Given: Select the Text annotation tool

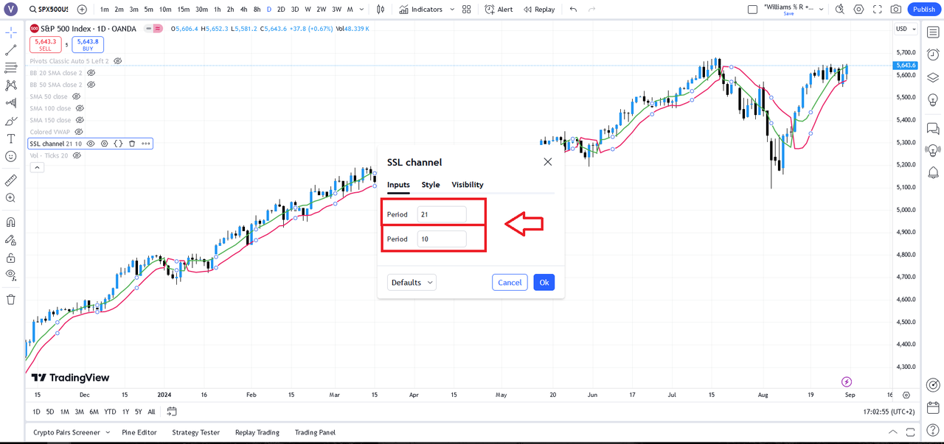Looking at the screenshot, I should [11, 138].
